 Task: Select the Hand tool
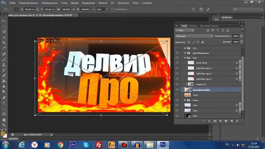pyautogui.click(x=4, y=120)
